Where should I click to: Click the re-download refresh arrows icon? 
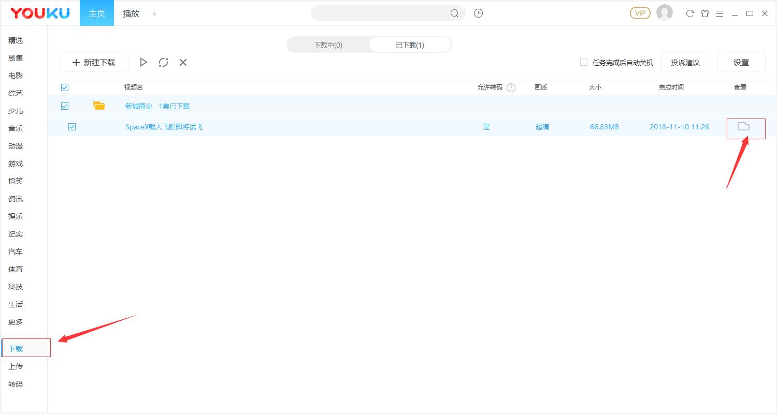(x=163, y=62)
